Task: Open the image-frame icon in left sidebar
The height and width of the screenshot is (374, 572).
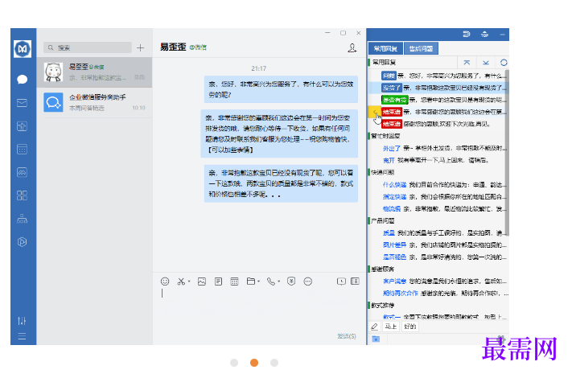Action: 22,172
